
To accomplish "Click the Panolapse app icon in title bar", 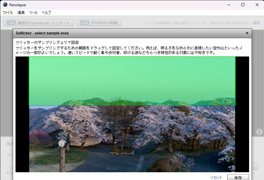I will click(5, 5).
